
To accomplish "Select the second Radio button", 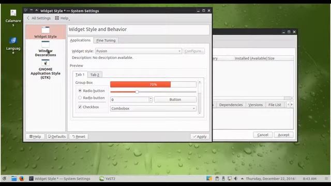I will [92, 98].
